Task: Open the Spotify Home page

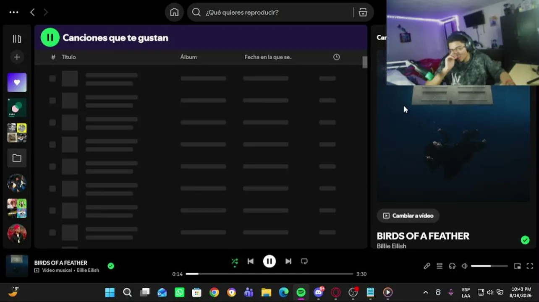Action: tap(174, 12)
